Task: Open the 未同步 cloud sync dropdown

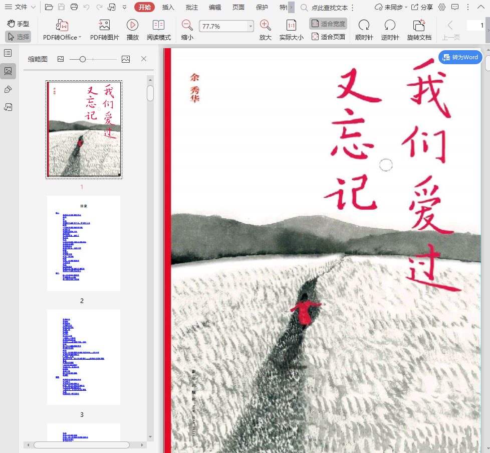Action: [x=391, y=7]
